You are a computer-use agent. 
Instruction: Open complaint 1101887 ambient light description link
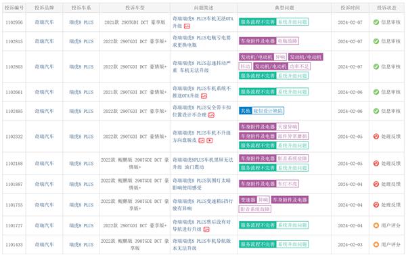[x=202, y=184]
